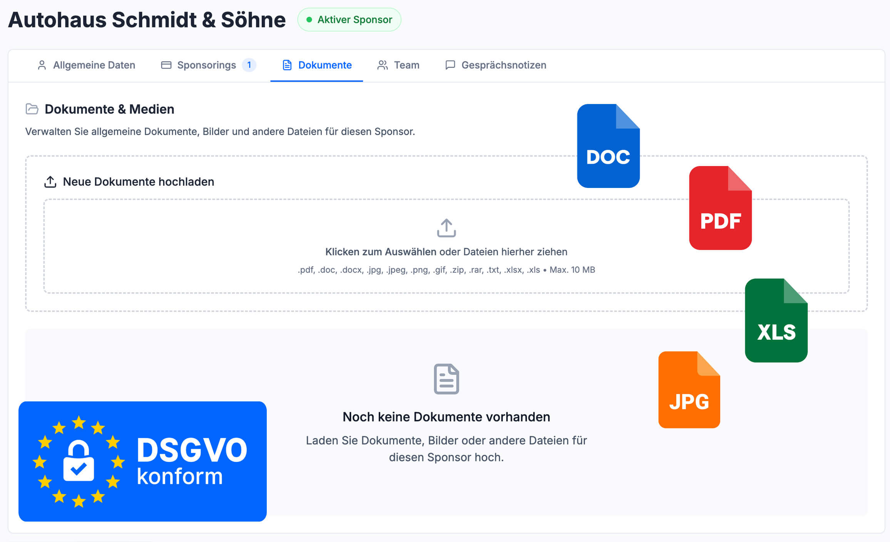Screen dimensions: 890x542
Task: Click the blue DOC file icon
Action: click(608, 146)
